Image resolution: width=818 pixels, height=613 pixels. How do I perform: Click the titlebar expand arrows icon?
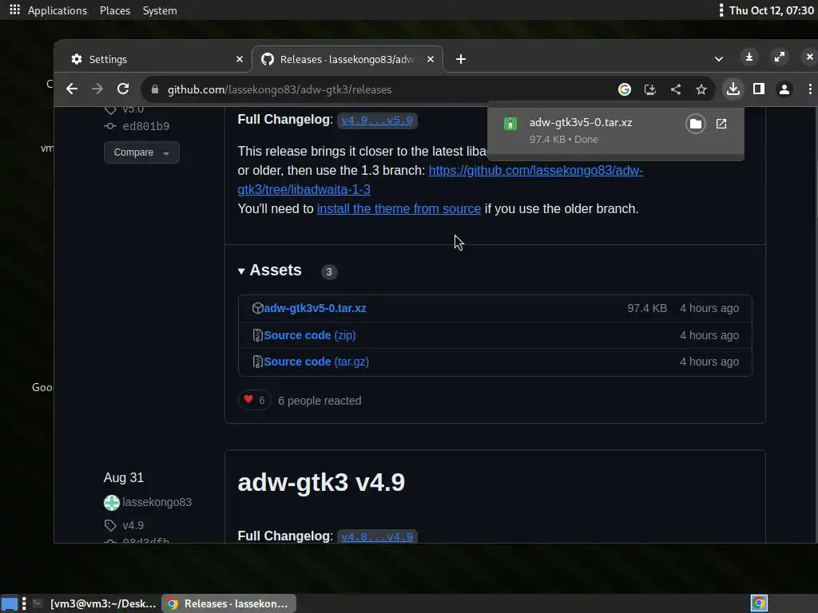(x=780, y=57)
